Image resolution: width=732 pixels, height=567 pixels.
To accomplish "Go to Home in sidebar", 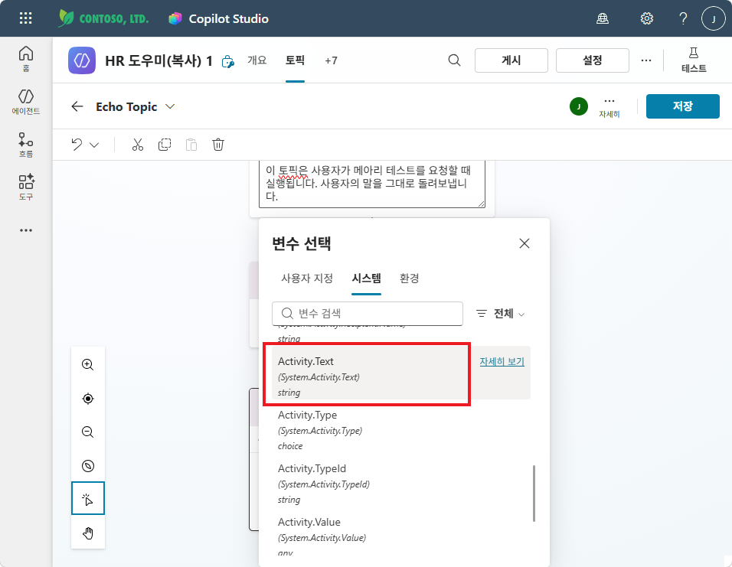I will [26, 58].
